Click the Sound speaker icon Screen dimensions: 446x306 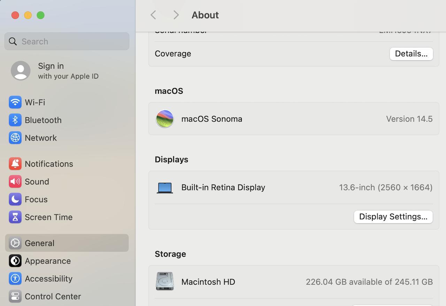[x=15, y=182]
